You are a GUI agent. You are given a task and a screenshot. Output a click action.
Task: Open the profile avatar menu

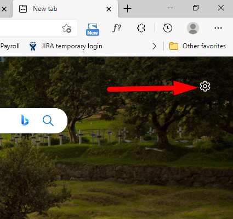pyautogui.click(x=193, y=28)
